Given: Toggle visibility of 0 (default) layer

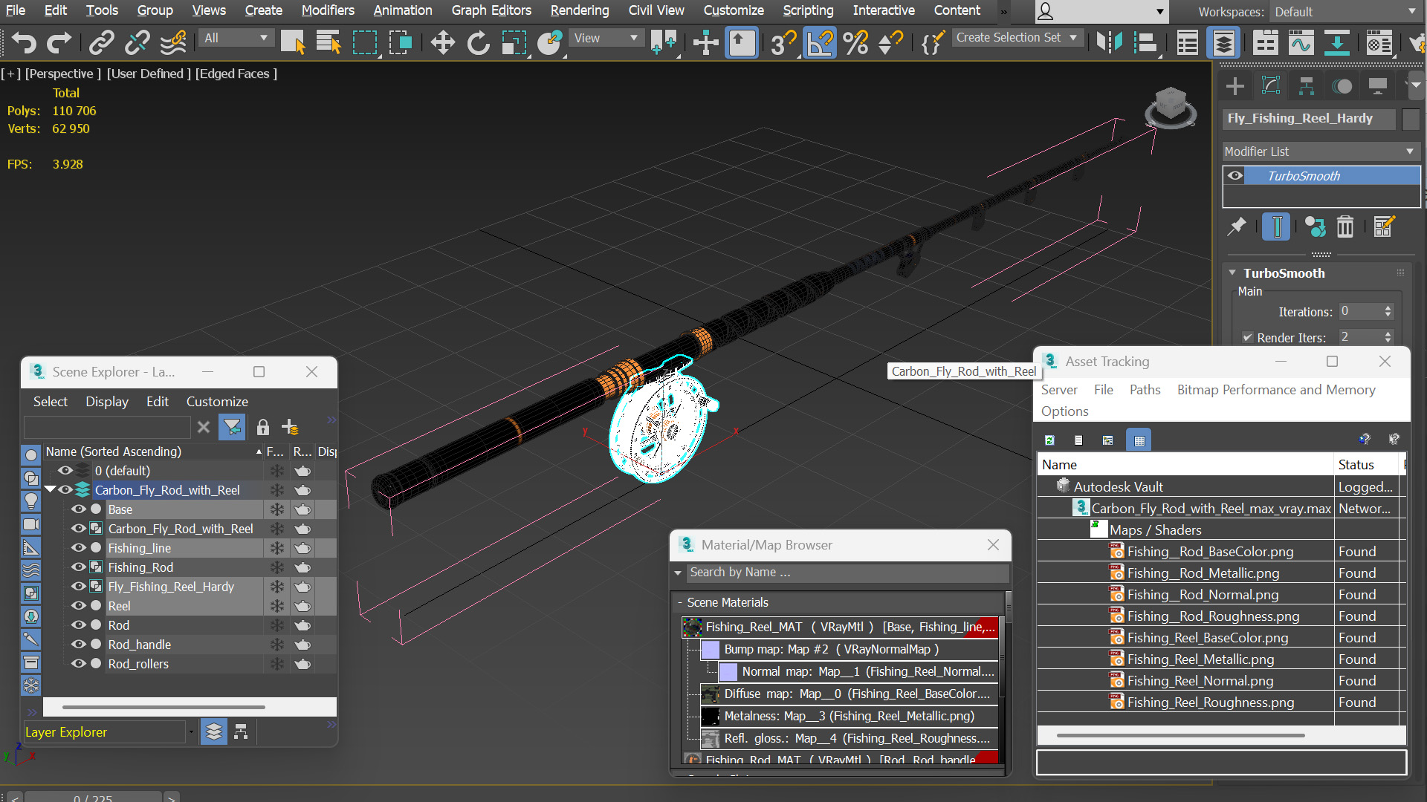Looking at the screenshot, I should (65, 471).
